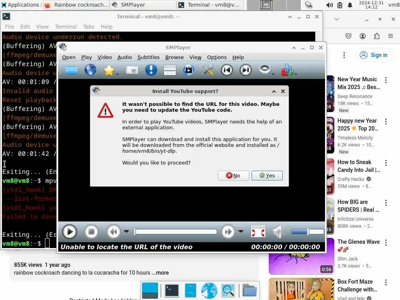Open URL globe icon in SMPlayer toolbar
The image size is (400, 300).
click(90, 70)
